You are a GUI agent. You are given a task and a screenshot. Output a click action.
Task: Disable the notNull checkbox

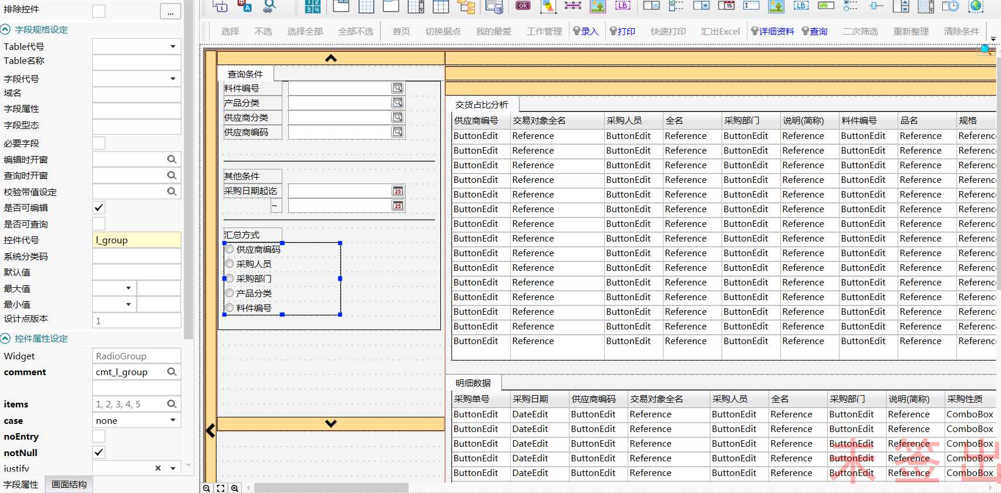(99, 453)
